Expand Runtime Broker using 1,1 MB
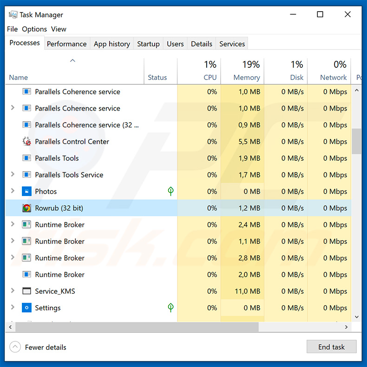Viewport: 367px width, 367px height. tap(13, 241)
